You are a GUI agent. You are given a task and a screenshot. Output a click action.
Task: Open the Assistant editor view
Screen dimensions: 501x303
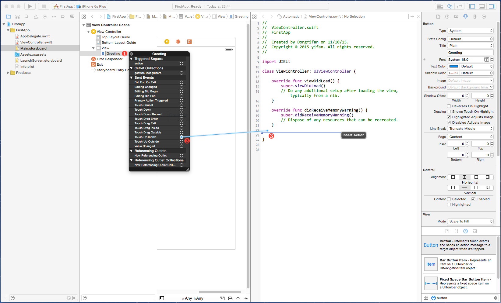[x=450, y=6]
